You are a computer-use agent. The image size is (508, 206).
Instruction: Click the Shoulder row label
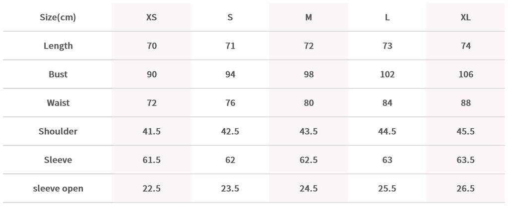58,132
